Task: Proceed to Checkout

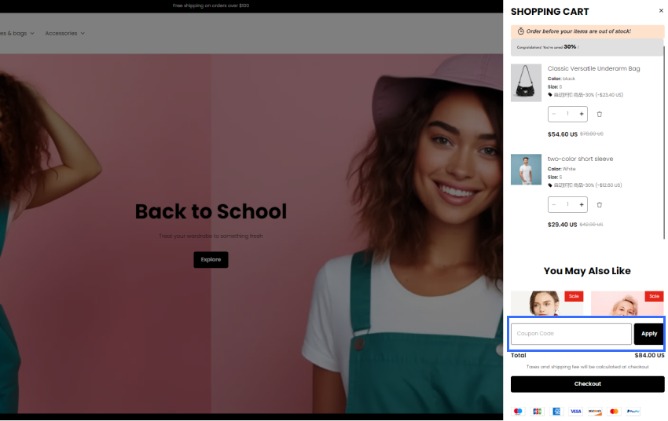Action: click(x=588, y=384)
